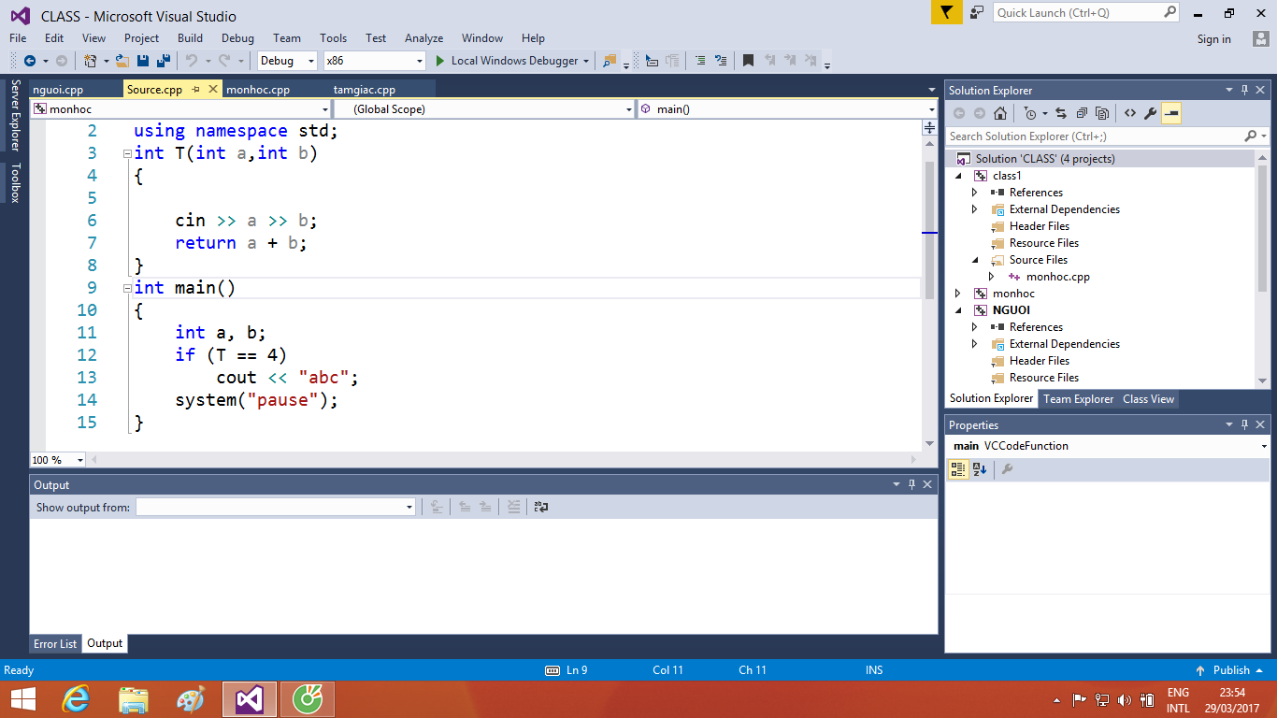Expand the monhoc project node
This screenshot has width=1277, height=718.
pyautogui.click(x=957, y=294)
